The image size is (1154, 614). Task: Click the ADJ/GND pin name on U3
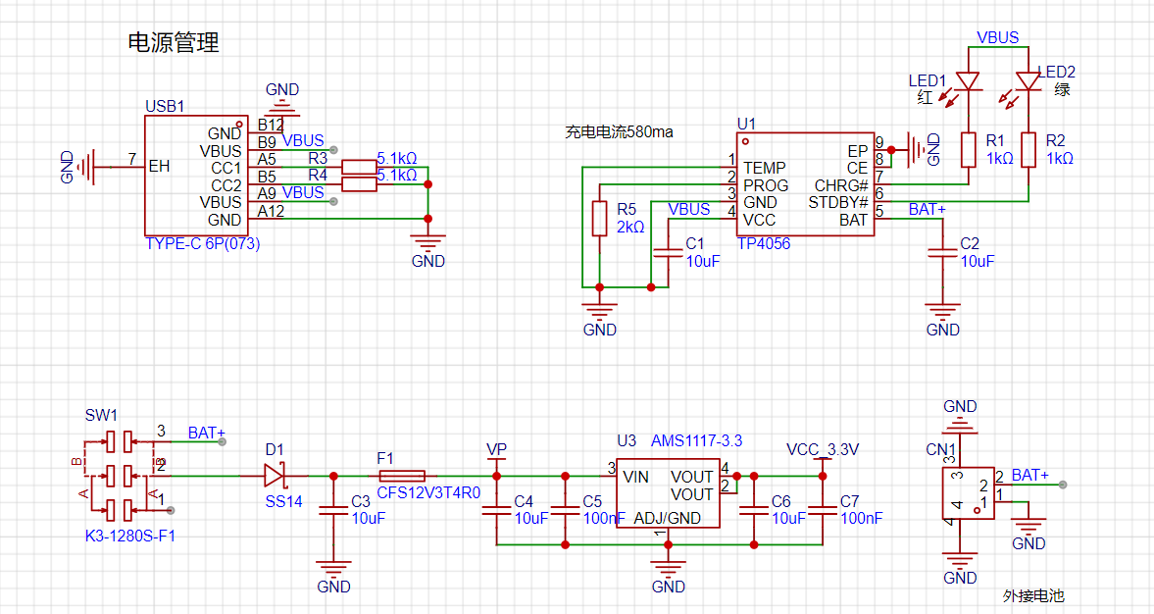[668, 518]
